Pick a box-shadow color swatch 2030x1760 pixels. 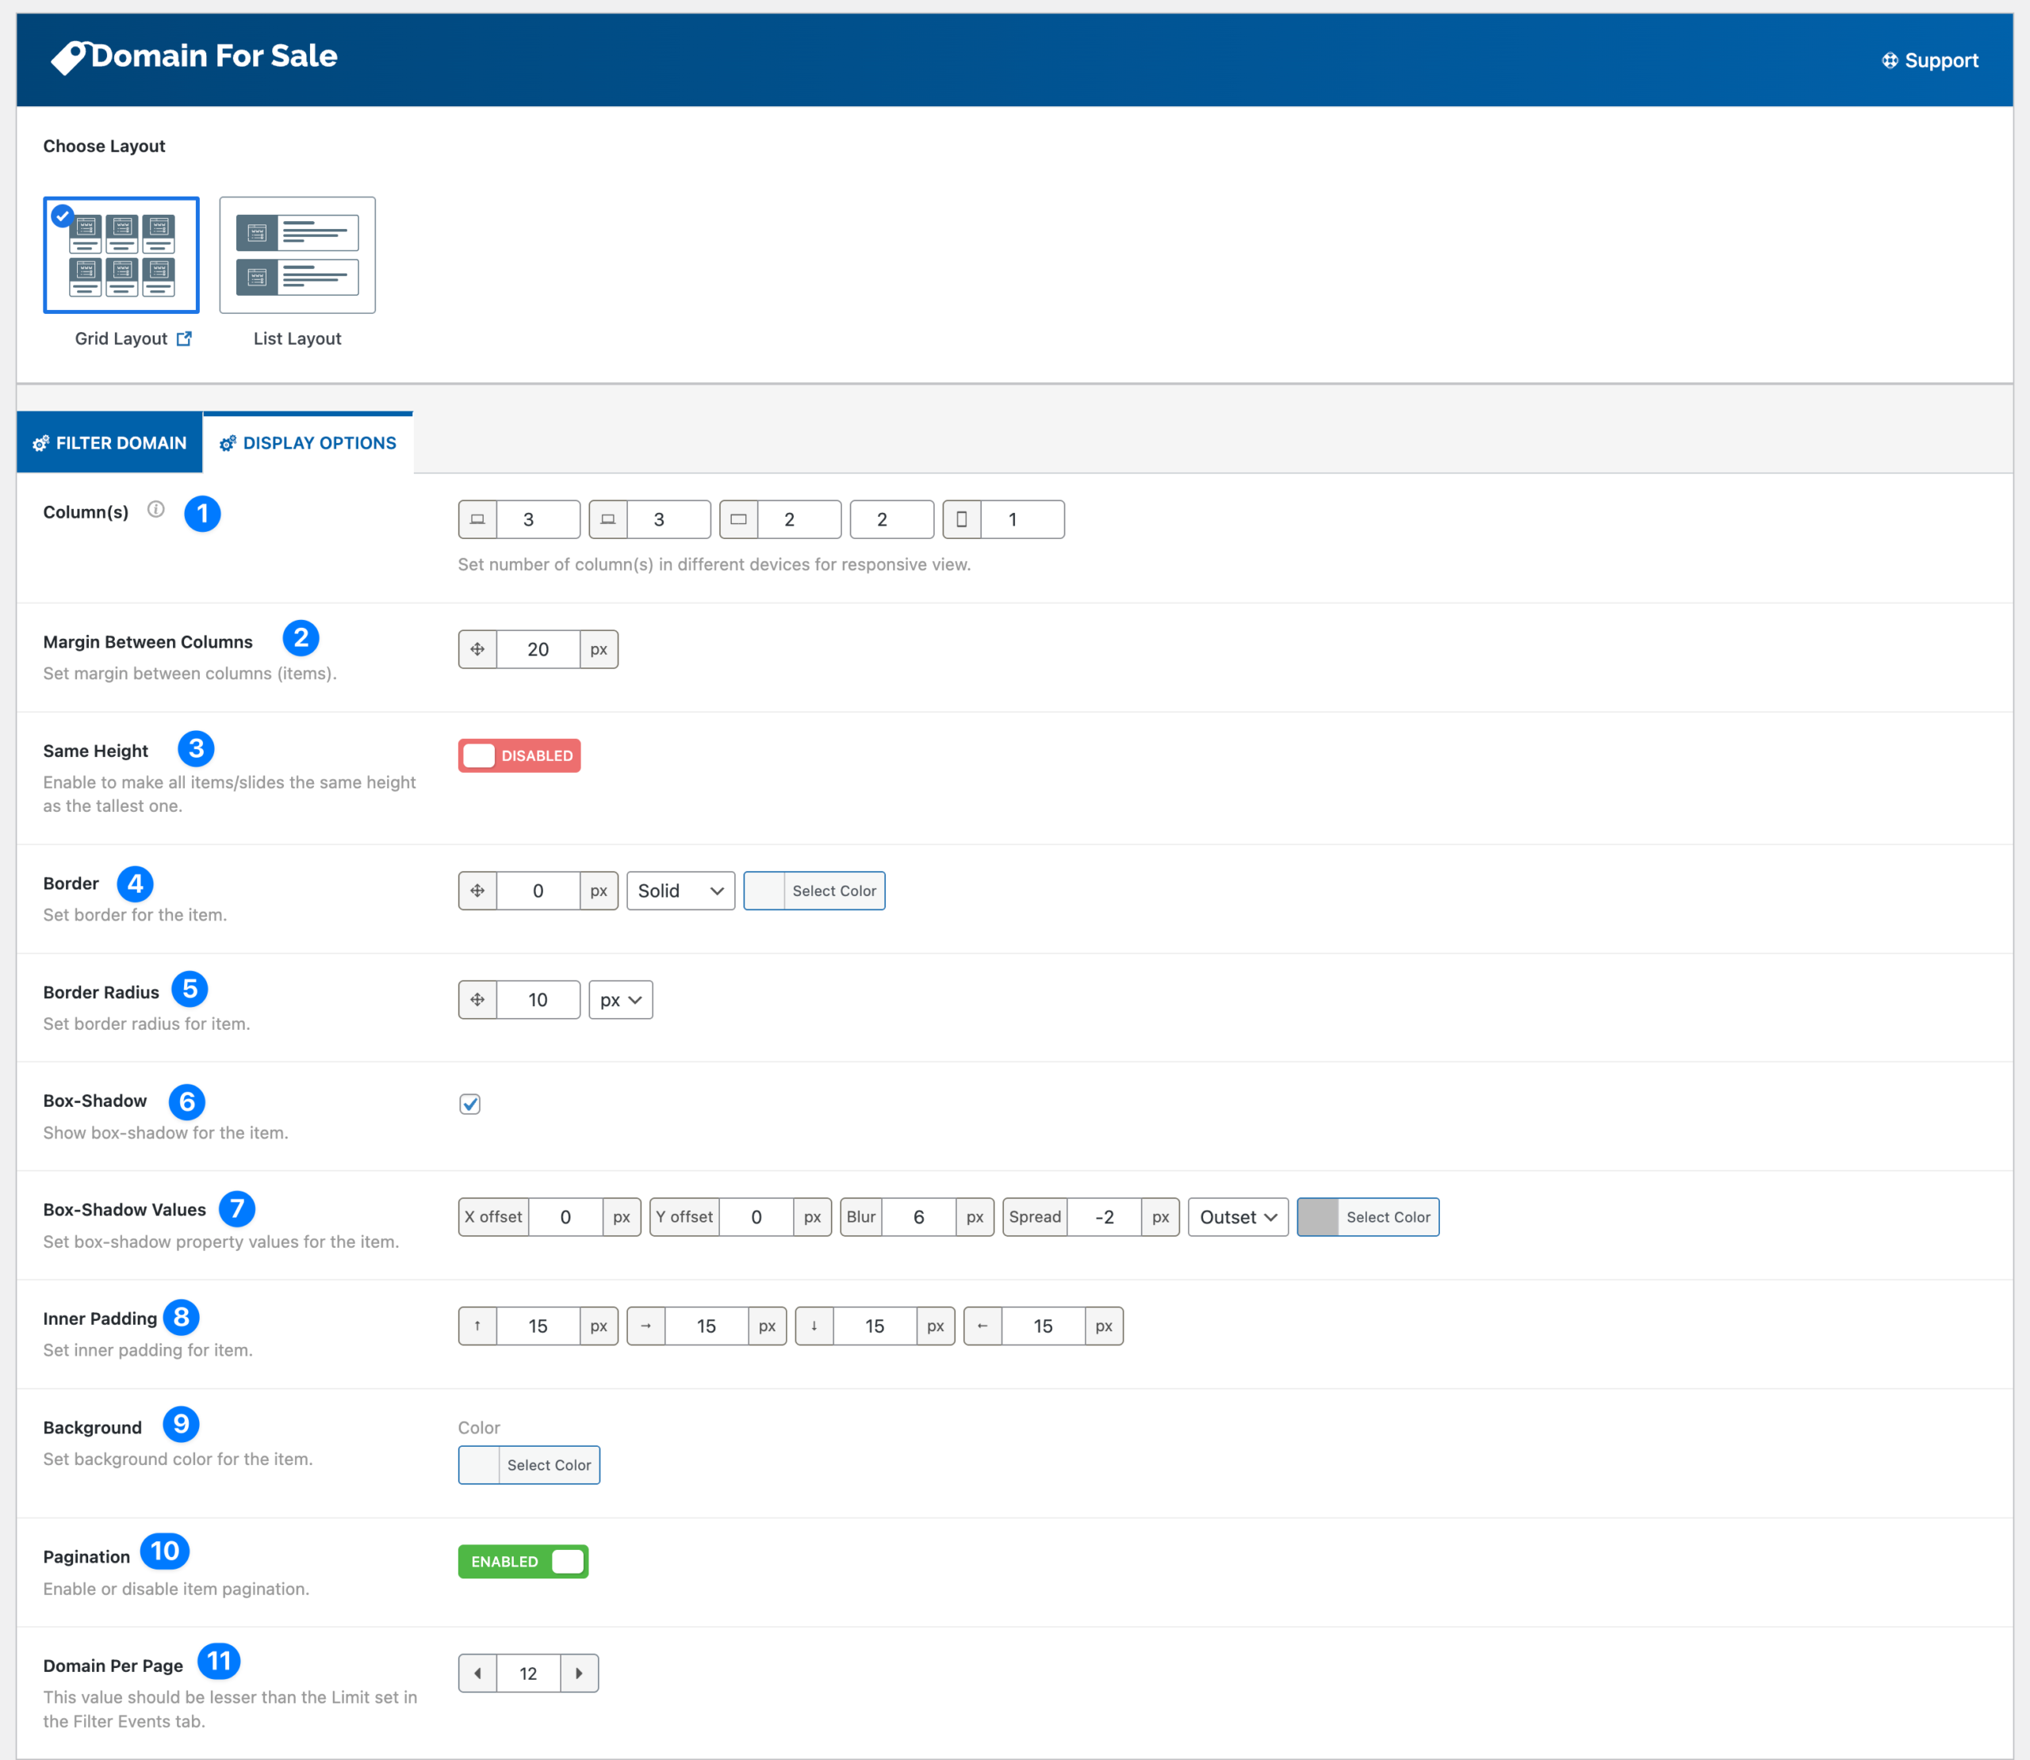(x=1319, y=1216)
